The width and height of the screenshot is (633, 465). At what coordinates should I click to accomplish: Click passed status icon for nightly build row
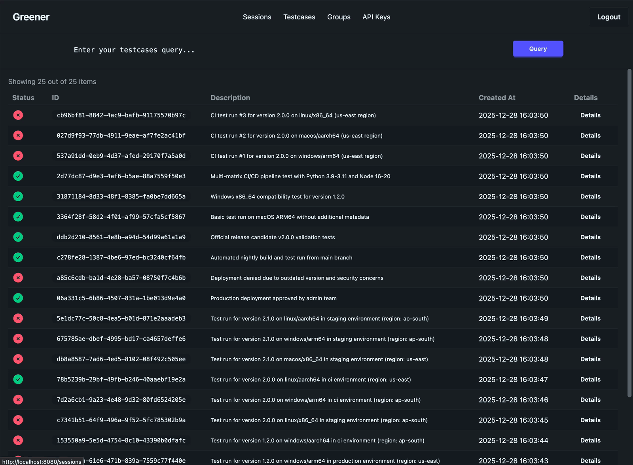click(18, 257)
